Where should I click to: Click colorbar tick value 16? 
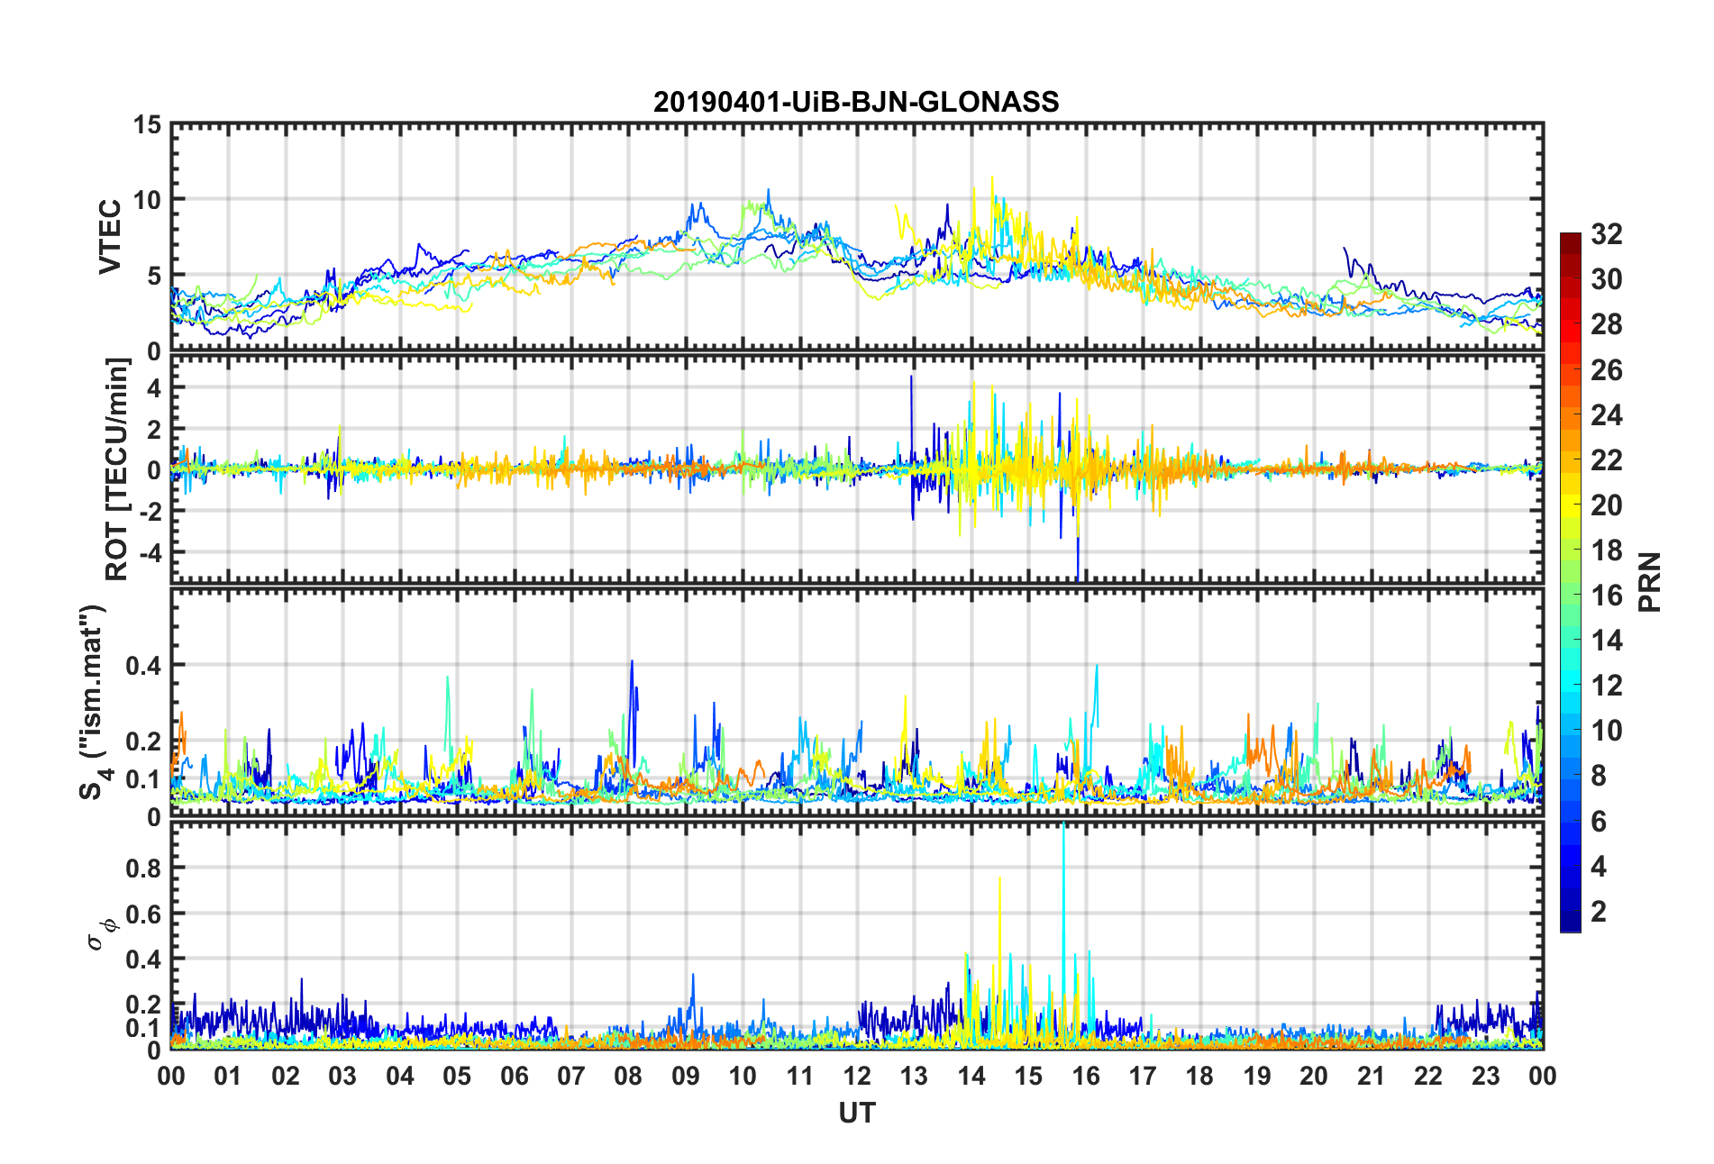[x=1607, y=596]
